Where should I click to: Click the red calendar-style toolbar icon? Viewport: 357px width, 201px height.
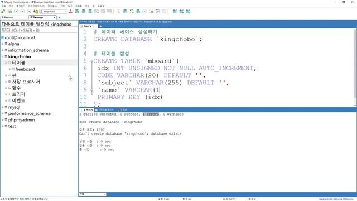pos(157,11)
